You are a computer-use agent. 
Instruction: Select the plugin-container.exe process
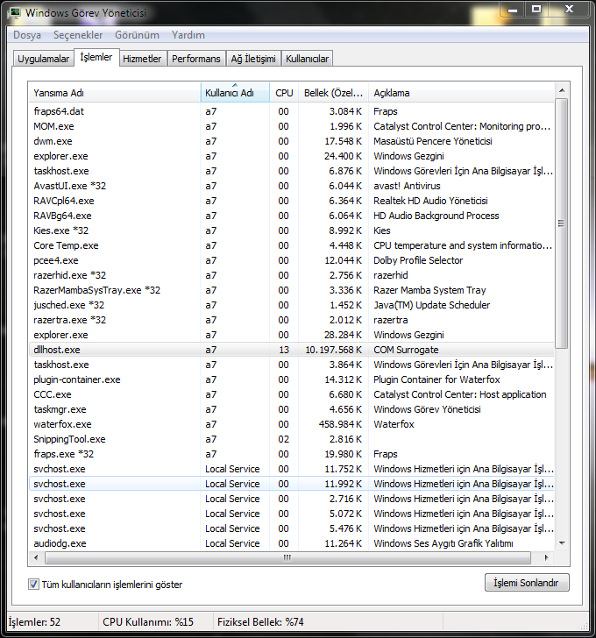point(291,379)
